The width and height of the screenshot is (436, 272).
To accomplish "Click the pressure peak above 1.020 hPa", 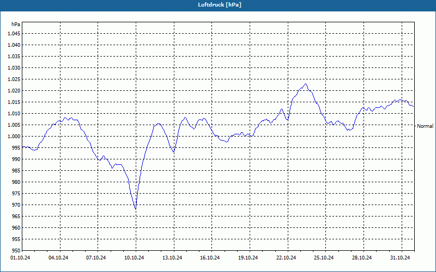I will click(x=306, y=84).
